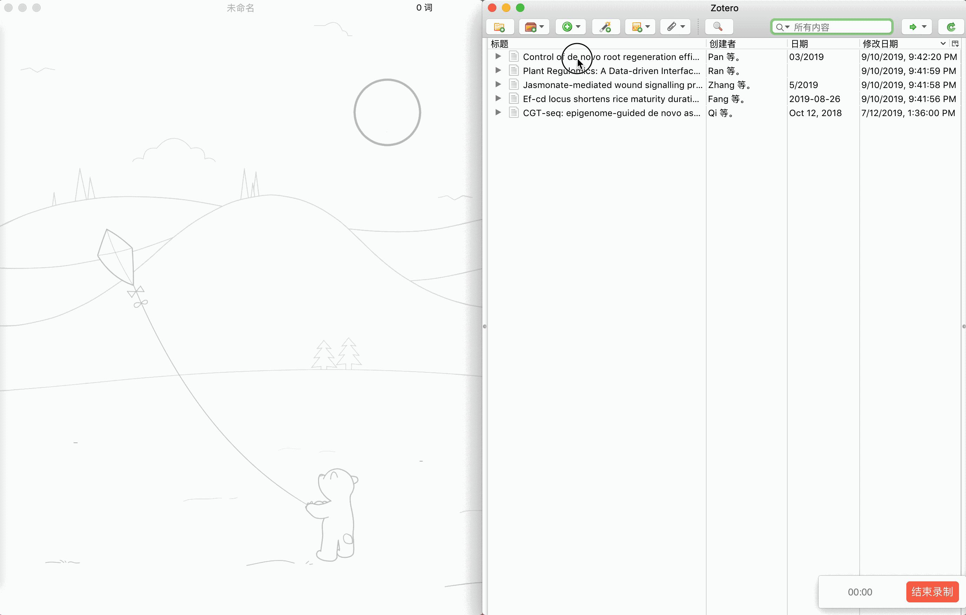Screen dimensions: 966x615
Task: Click Add Item by Identifier wand icon
Action: click(x=606, y=27)
